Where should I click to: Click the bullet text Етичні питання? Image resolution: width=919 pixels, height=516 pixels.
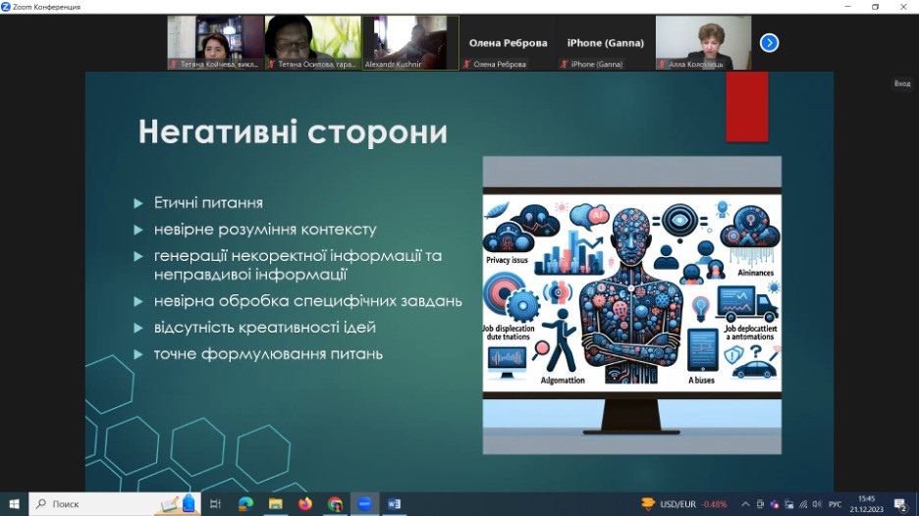(x=208, y=203)
